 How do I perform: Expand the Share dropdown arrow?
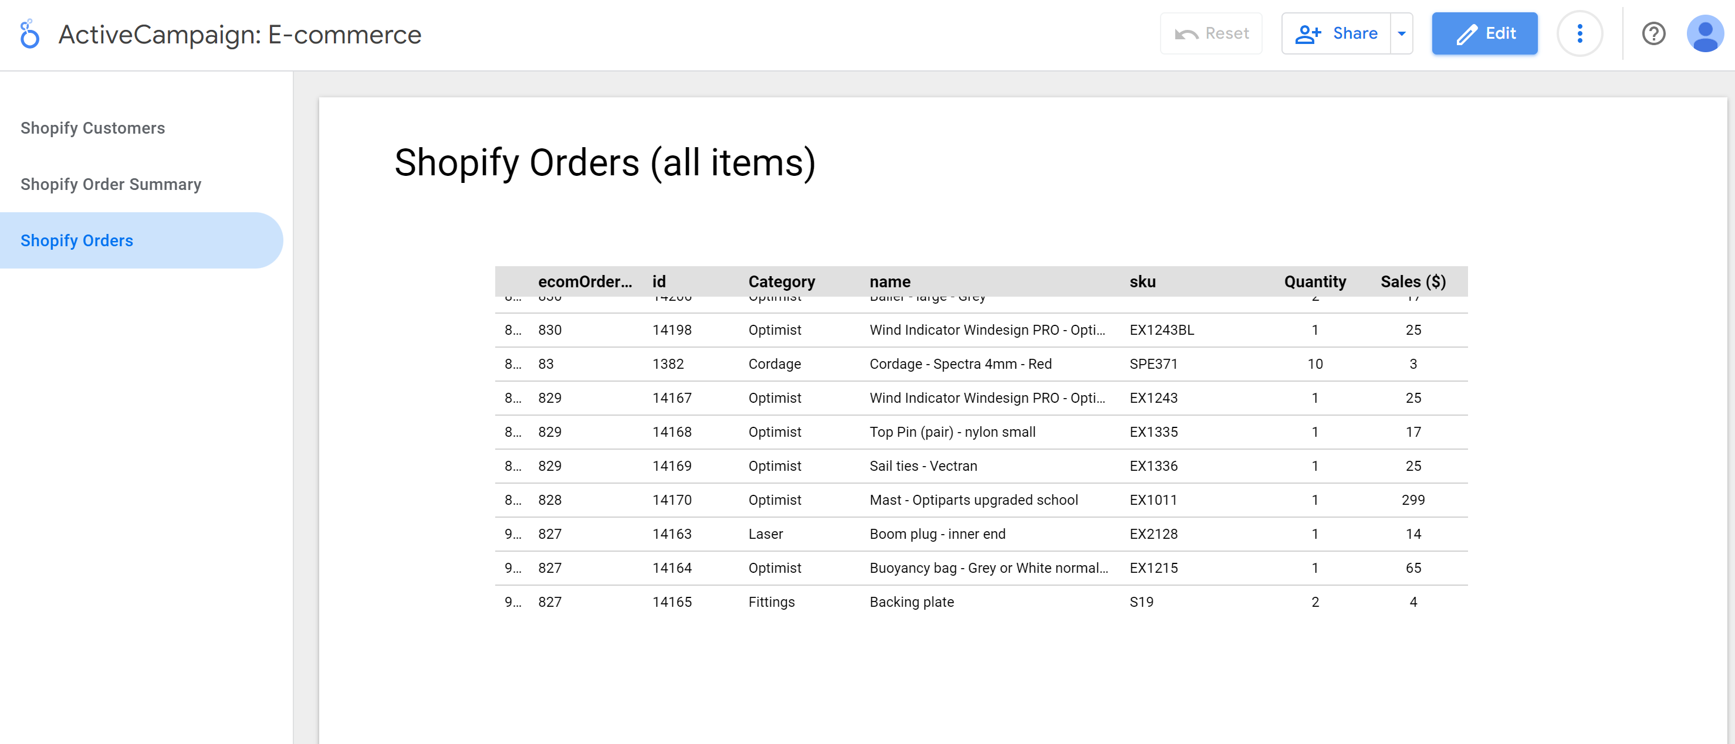(x=1402, y=33)
